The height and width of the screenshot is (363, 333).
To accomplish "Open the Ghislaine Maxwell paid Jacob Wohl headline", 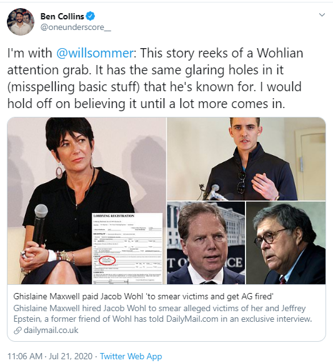I will (144, 296).
